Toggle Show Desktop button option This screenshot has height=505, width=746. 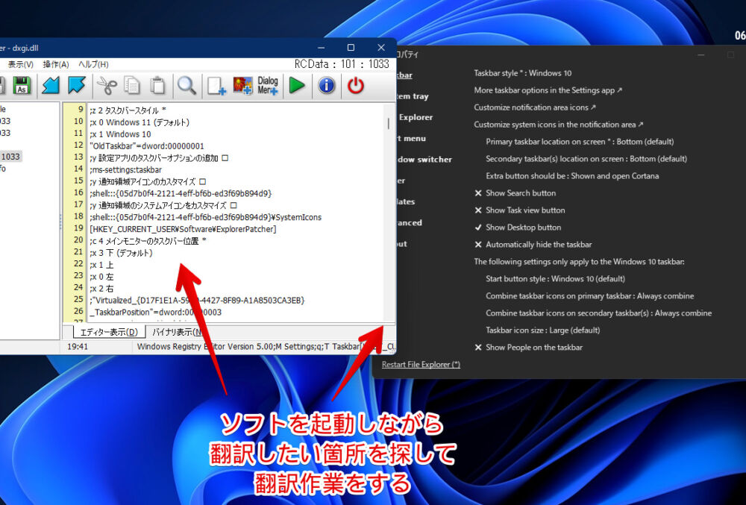click(x=518, y=228)
